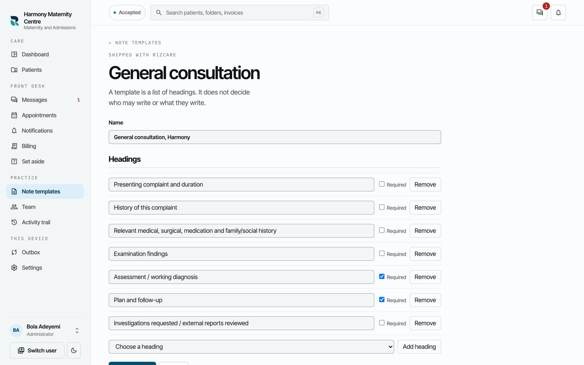Mark Presenting complaint and duration as required
Viewport: 584px width, 365px height.
pos(382,184)
